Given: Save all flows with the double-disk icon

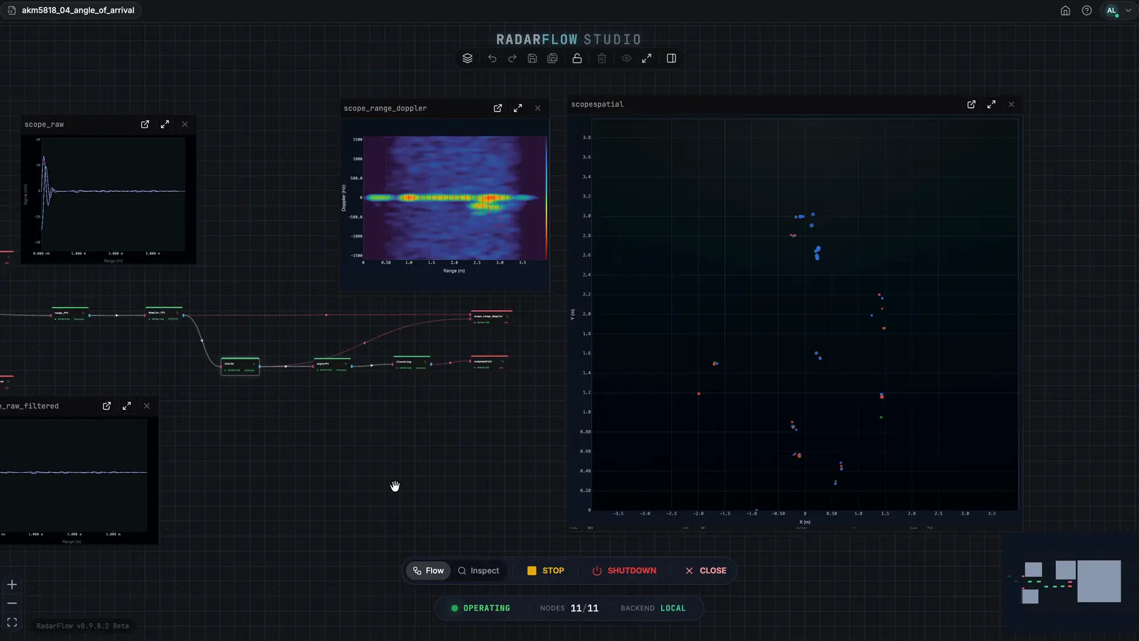Looking at the screenshot, I should 552,58.
